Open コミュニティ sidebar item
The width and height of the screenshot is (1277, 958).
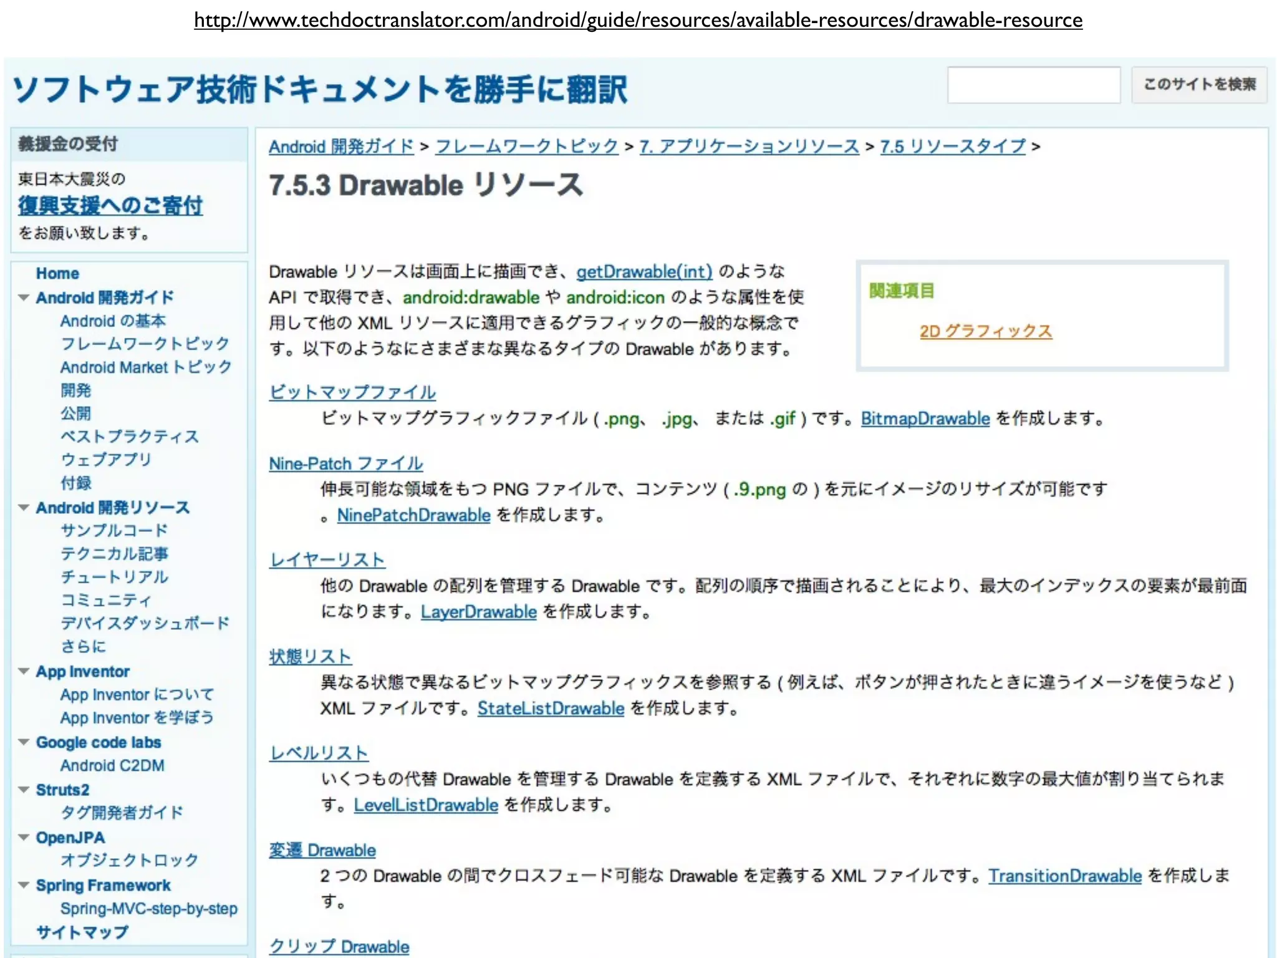click(106, 600)
